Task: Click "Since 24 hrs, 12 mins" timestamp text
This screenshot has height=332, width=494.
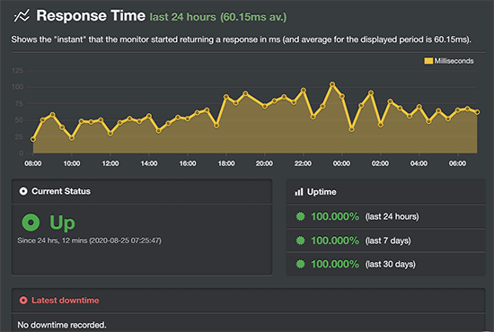Action: pyautogui.click(x=89, y=240)
